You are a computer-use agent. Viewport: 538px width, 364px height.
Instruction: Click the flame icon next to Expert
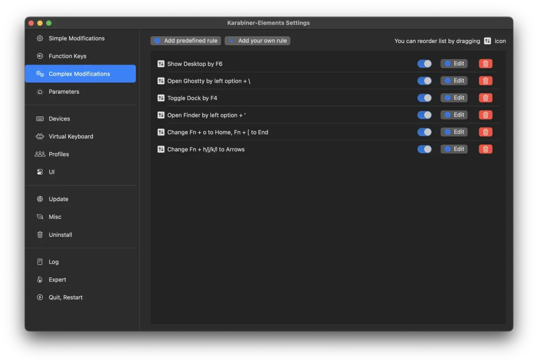click(x=40, y=280)
